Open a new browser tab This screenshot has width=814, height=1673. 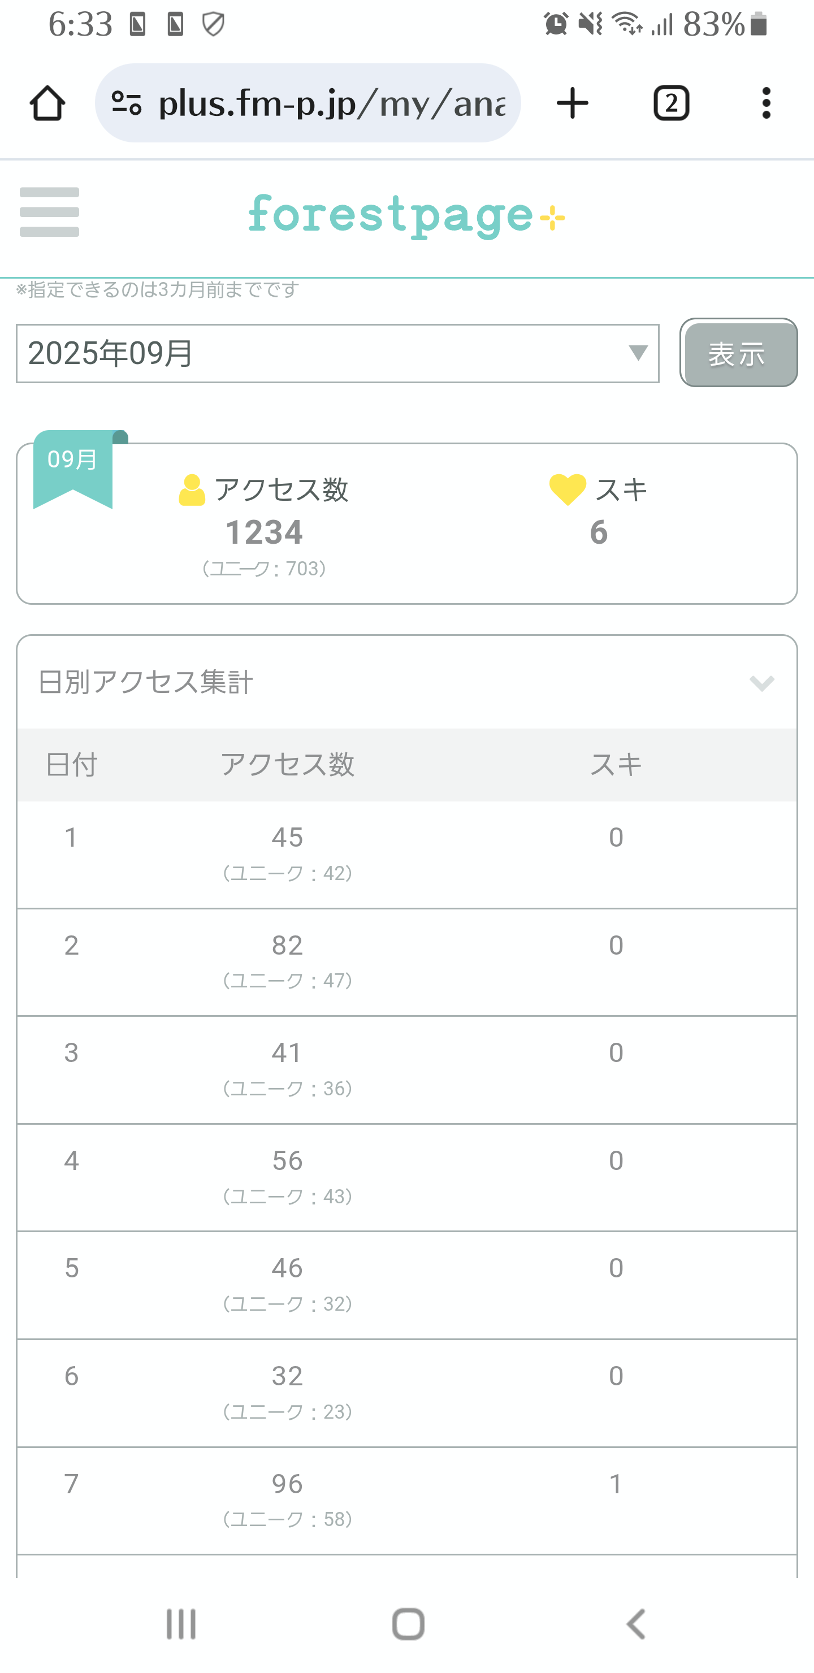coord(572,103)
